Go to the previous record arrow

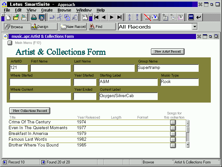pos(104,17)
